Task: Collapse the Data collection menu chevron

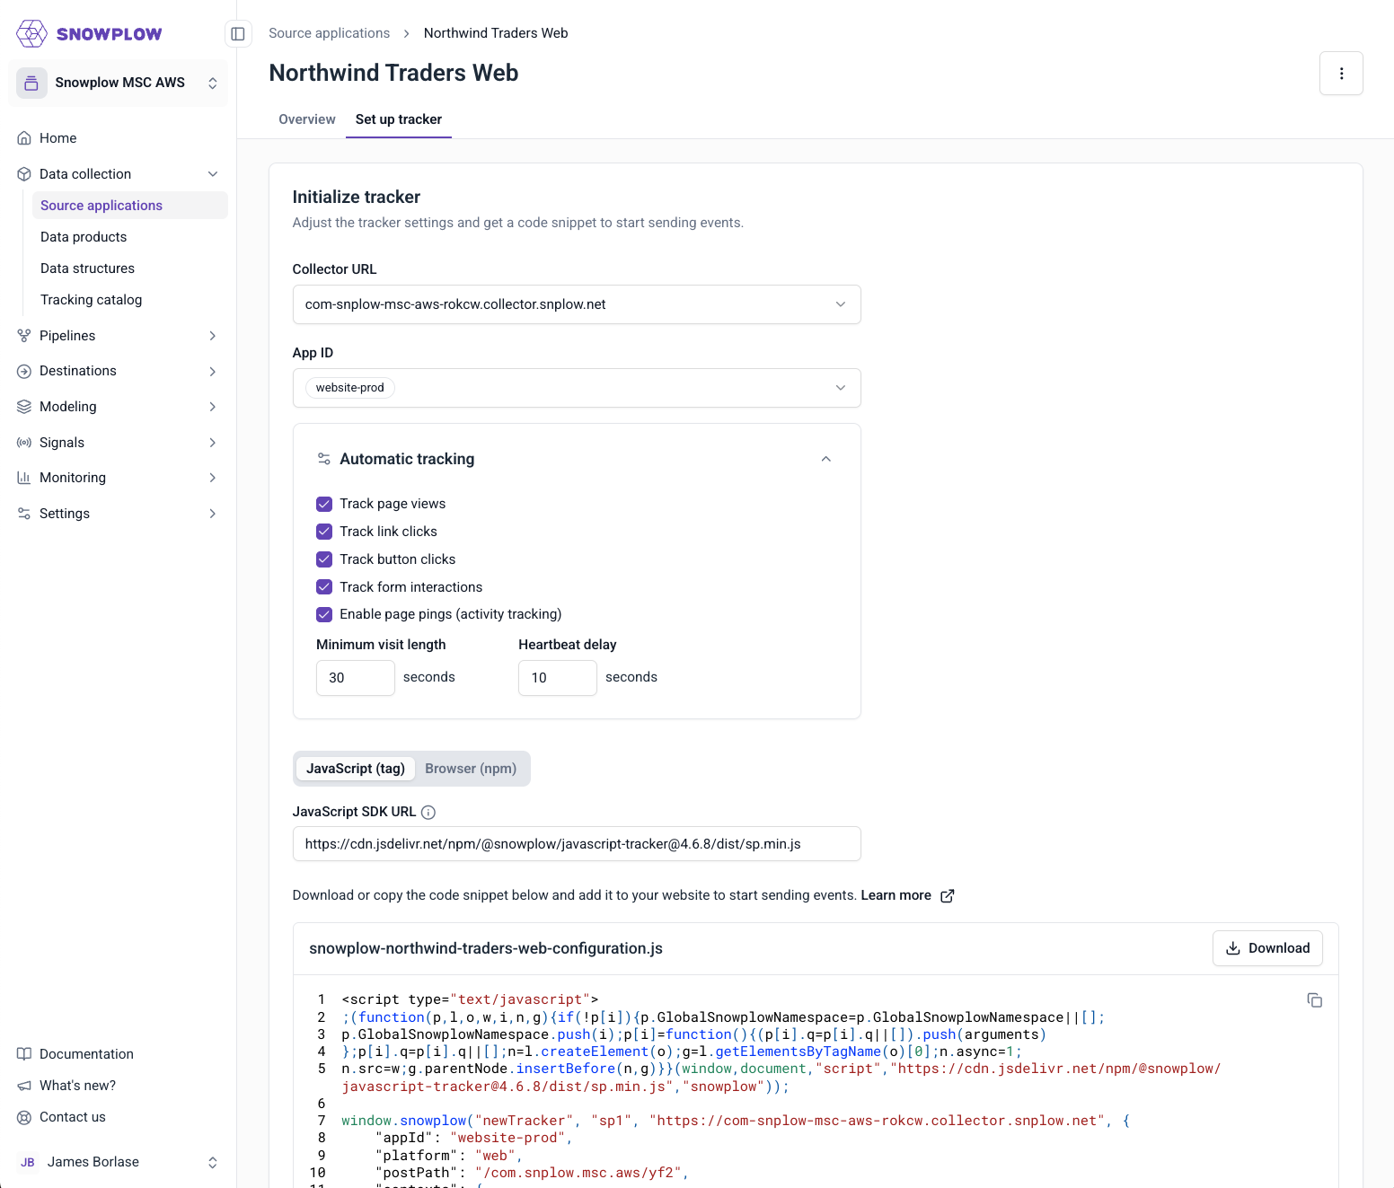Action: coord(213,174)
